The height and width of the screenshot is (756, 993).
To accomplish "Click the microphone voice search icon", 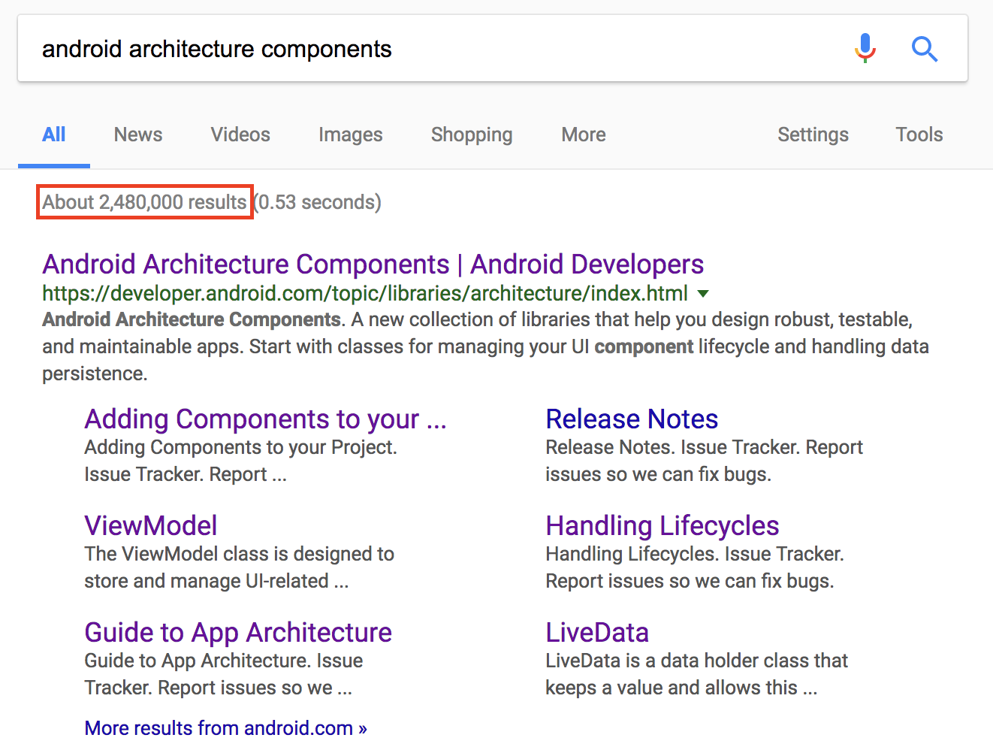I will coord(865,48).
